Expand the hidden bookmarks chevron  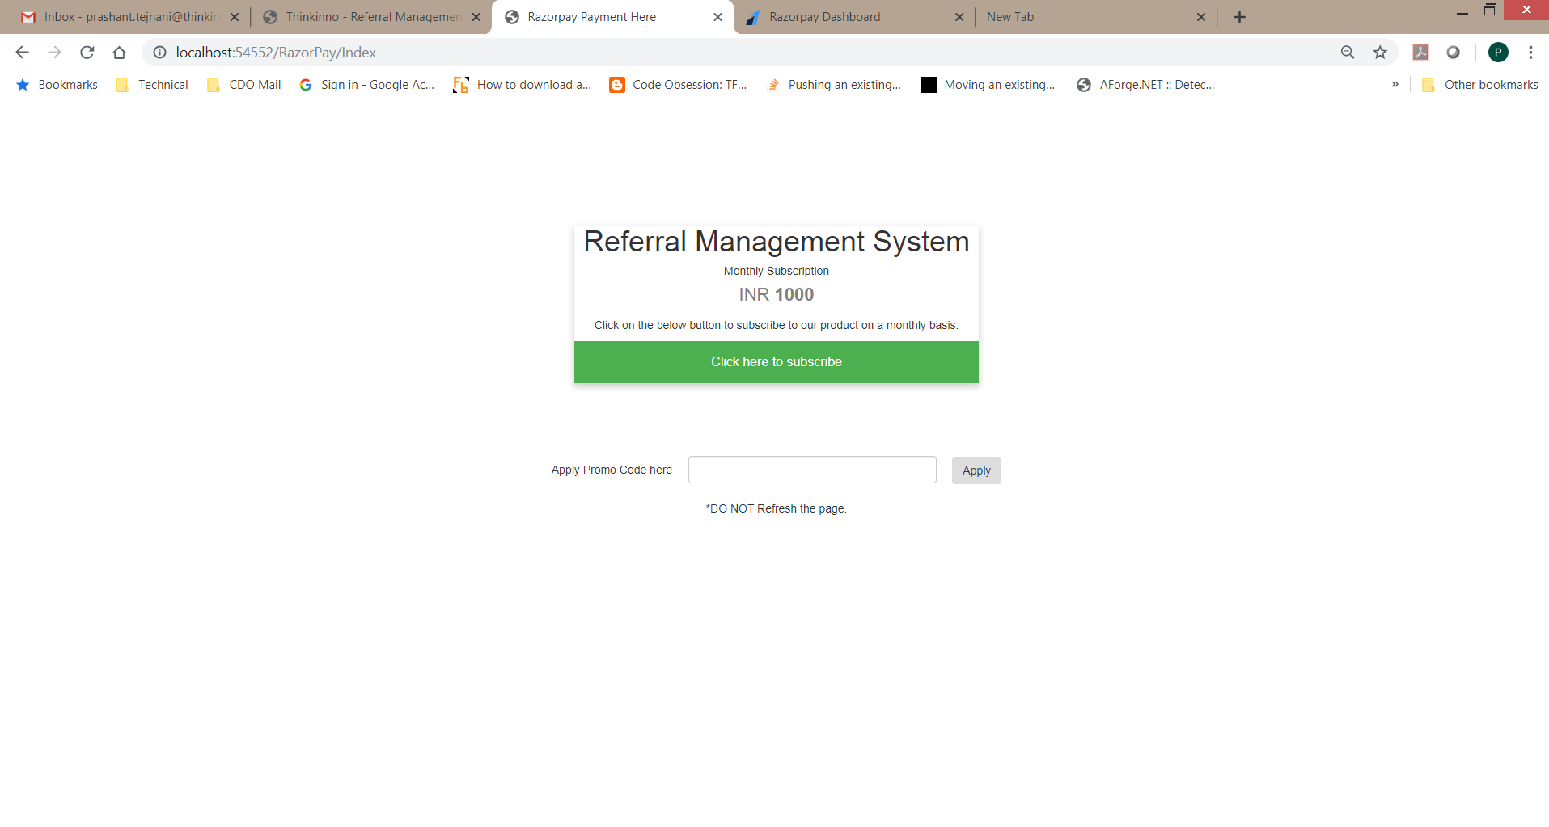[1395, 84]
